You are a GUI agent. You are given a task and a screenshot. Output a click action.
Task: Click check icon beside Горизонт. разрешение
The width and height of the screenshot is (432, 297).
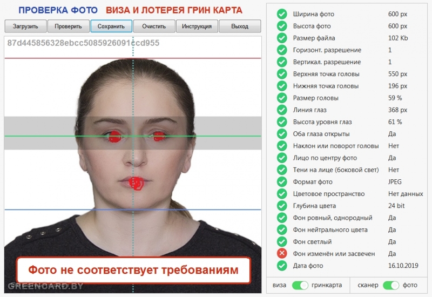282,50
